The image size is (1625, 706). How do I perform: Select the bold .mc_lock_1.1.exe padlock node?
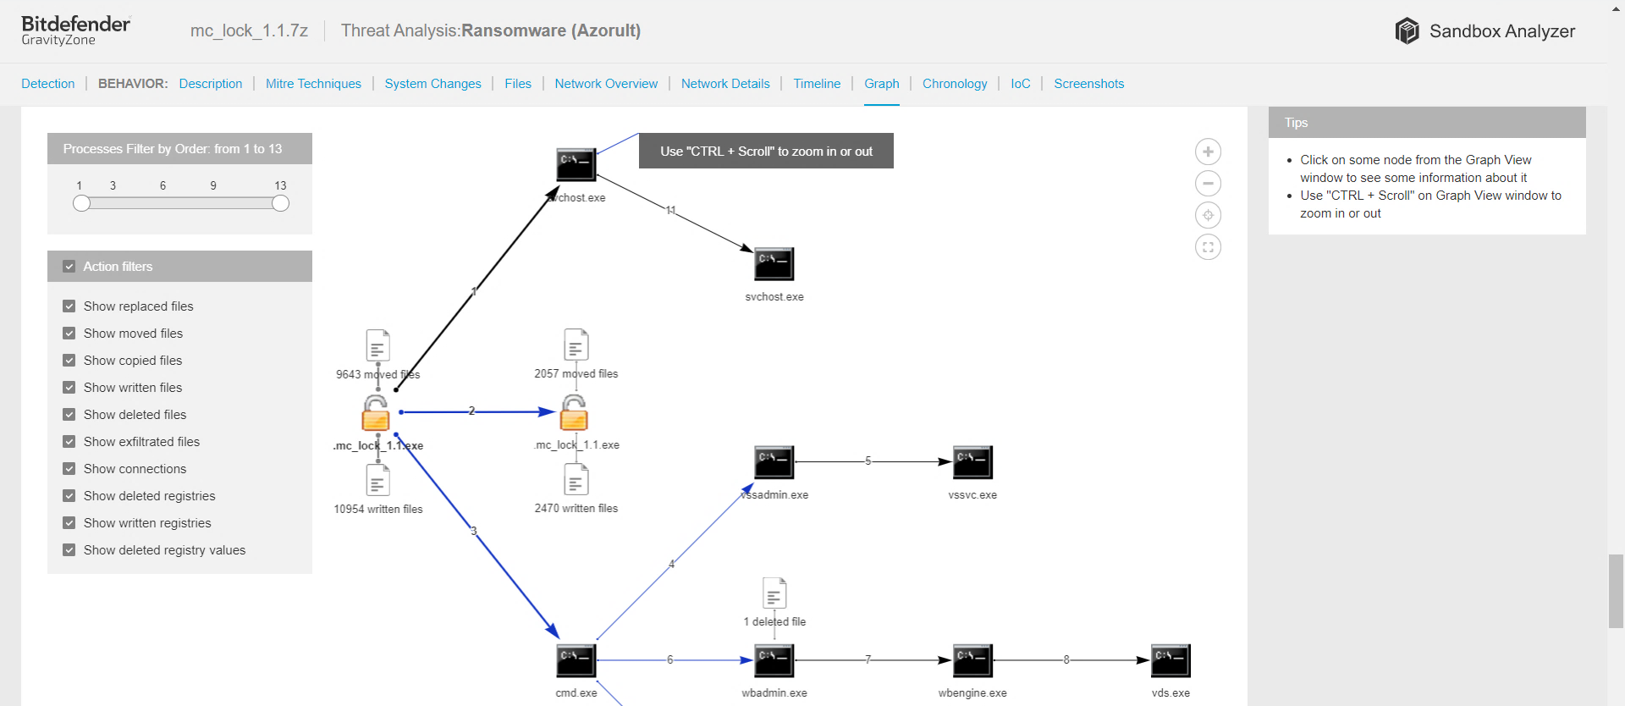(376, 413)
